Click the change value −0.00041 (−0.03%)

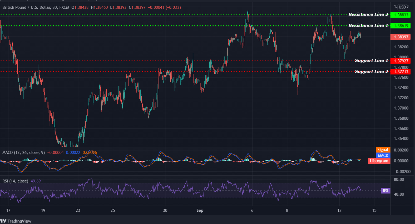pyautogui.click(x=164, y=7)
